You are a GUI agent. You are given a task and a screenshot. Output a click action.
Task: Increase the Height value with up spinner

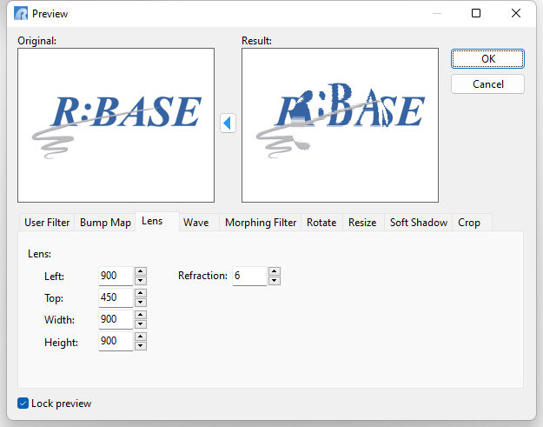(x=140, y=337)
